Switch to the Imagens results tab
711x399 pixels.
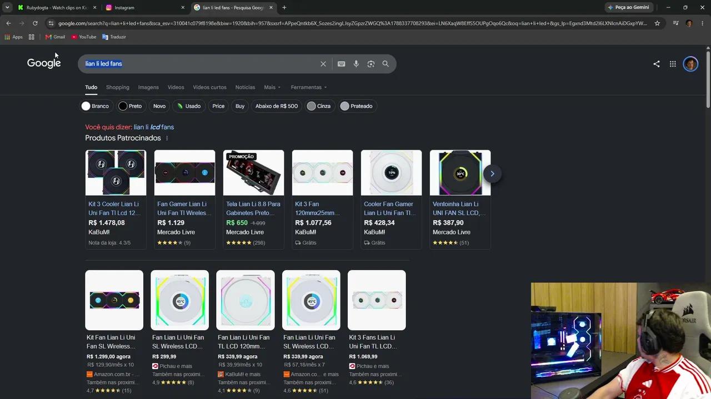148,88
